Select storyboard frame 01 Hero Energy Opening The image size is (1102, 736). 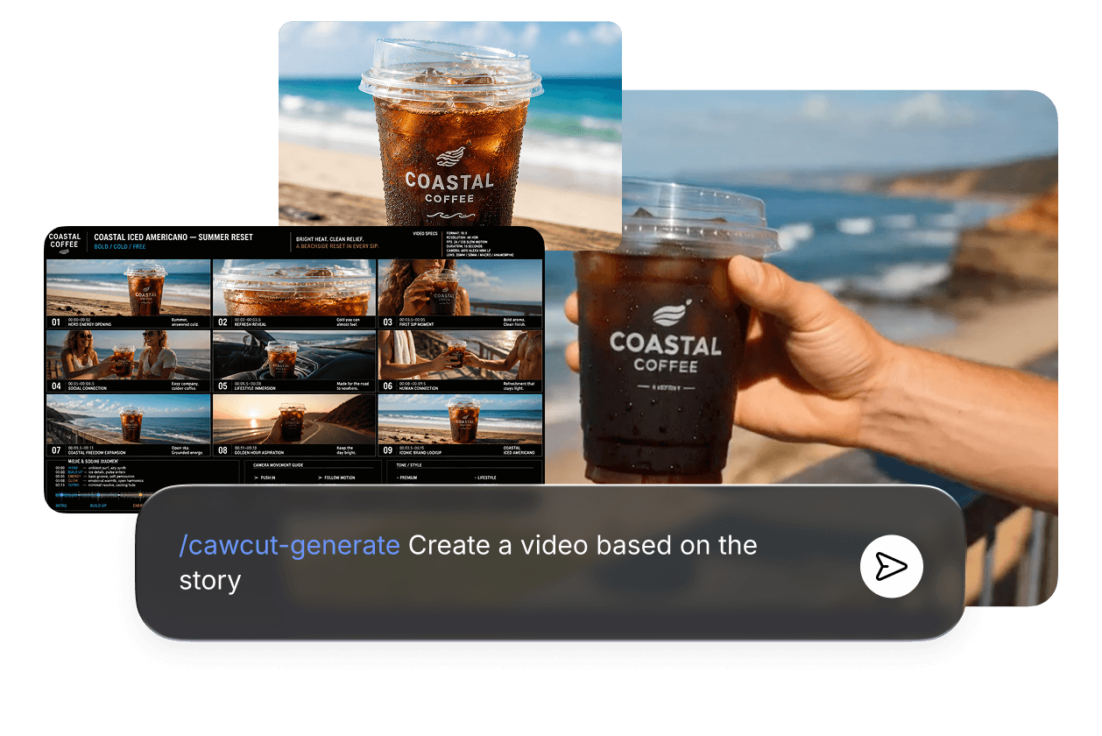tap(128, 293)
